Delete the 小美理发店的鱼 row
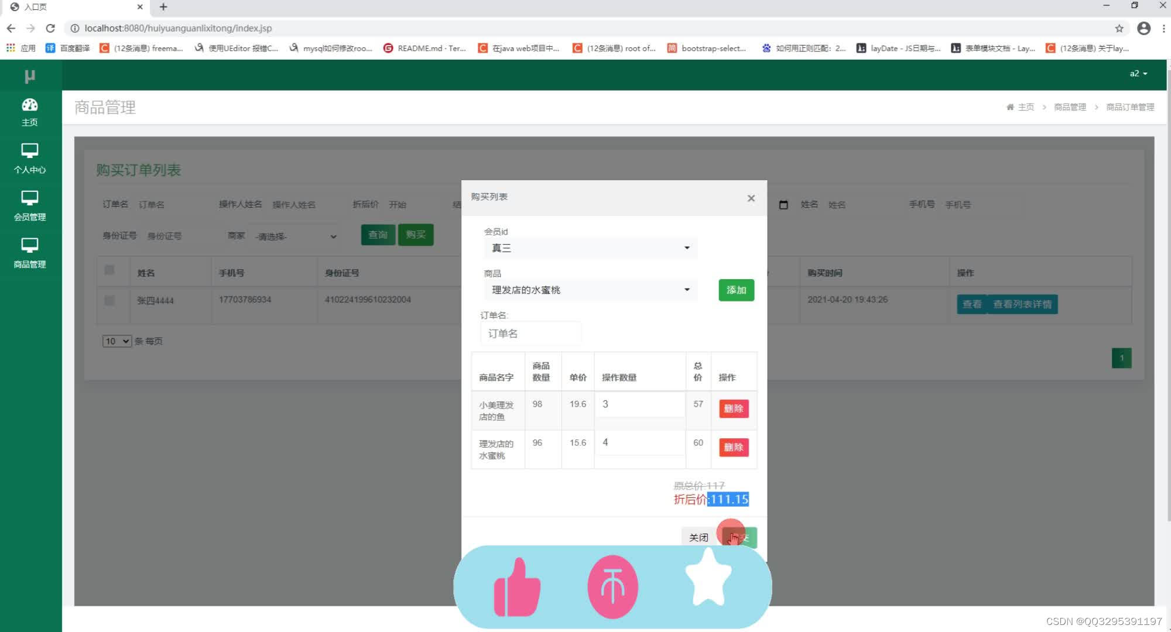Viewport: 1171px width, 632px height. 734,408
